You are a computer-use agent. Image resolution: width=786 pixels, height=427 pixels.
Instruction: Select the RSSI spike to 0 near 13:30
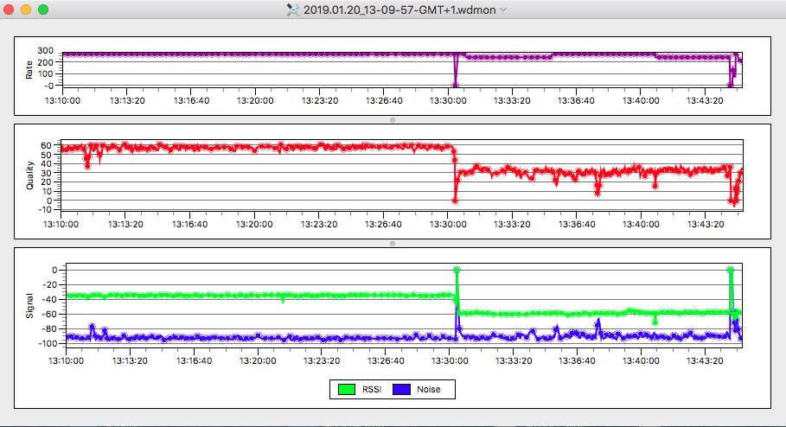457,270
